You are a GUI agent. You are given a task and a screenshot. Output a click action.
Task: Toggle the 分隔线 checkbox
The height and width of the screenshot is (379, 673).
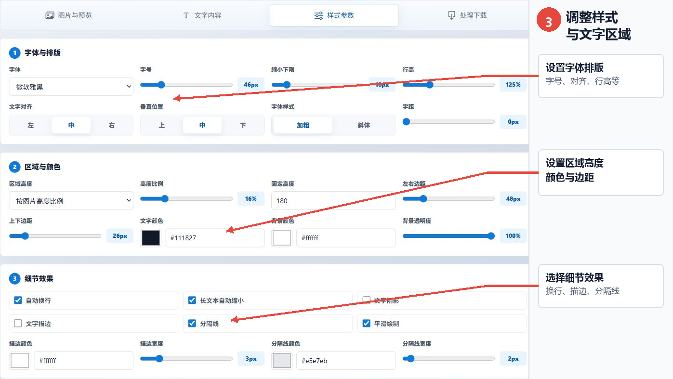point(192,323)
